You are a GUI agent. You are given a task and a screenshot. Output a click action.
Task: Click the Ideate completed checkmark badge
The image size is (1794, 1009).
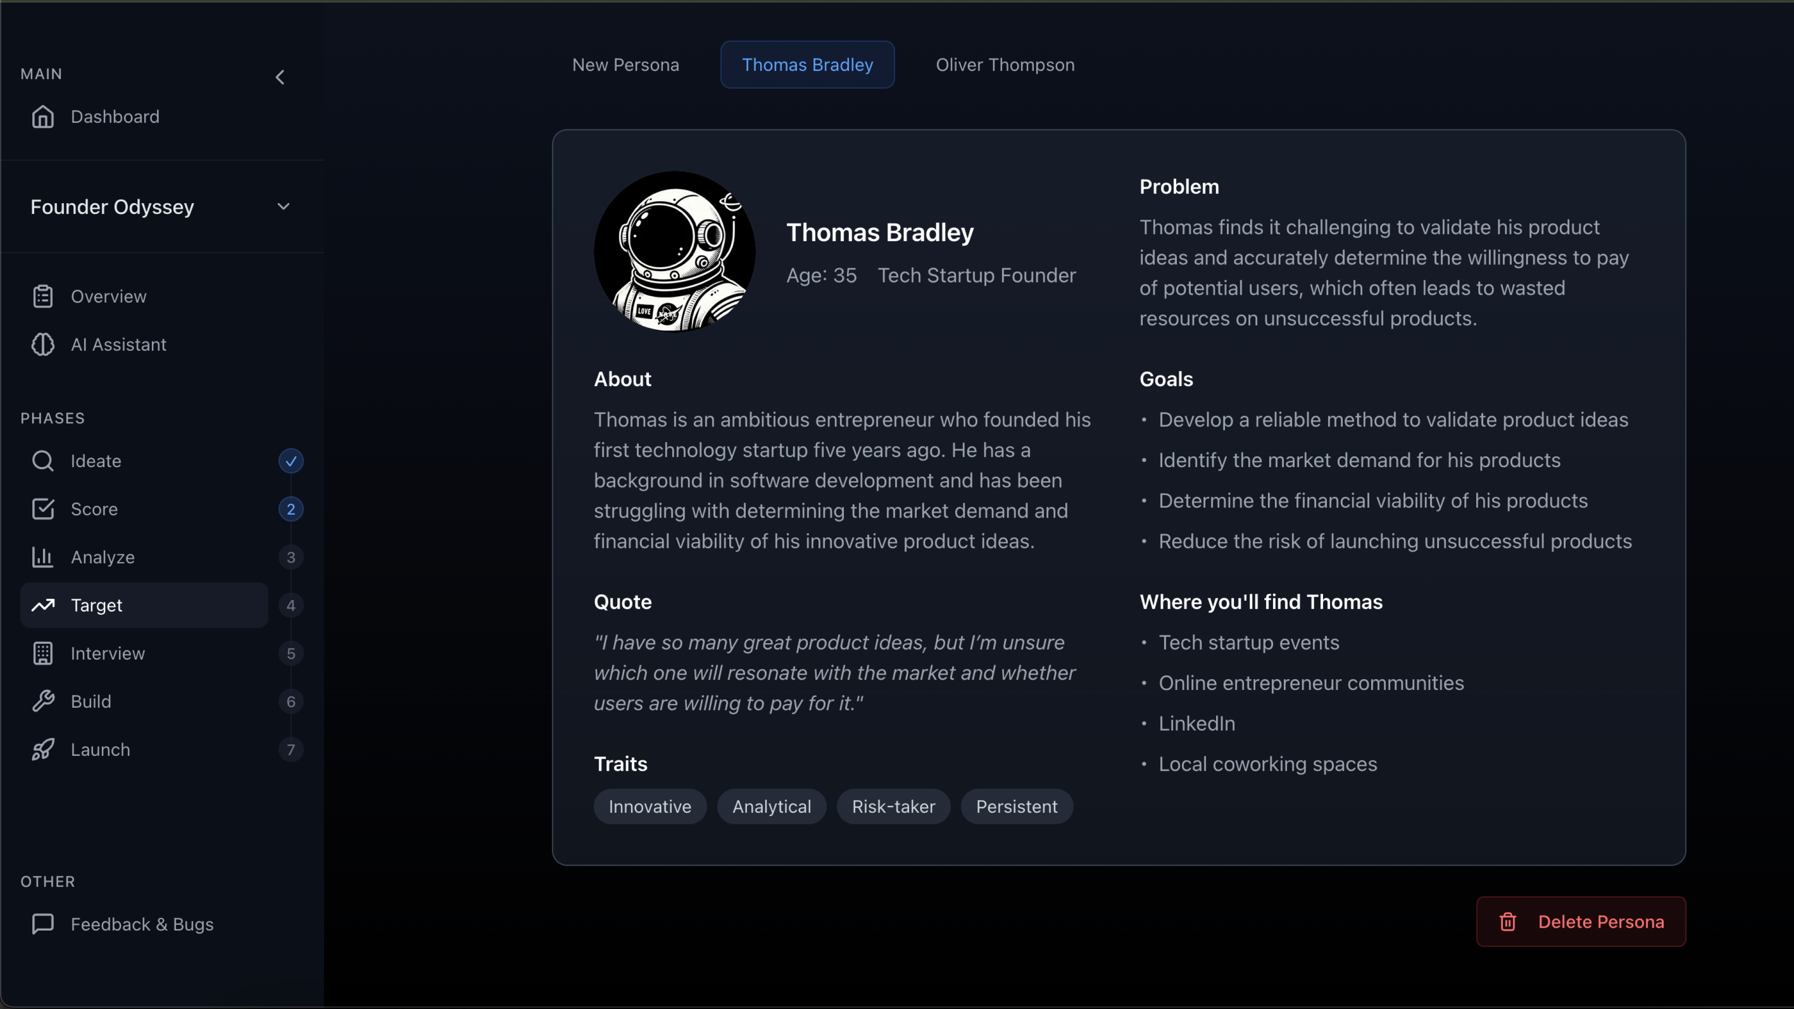point(291,461)
